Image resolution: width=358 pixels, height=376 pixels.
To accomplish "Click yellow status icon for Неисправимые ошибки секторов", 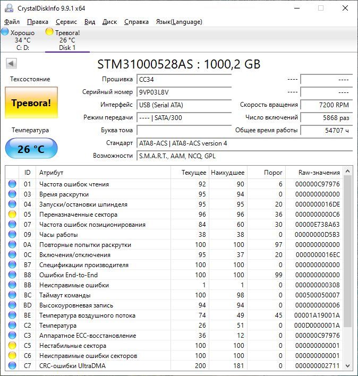I will [x=12, y=355].
